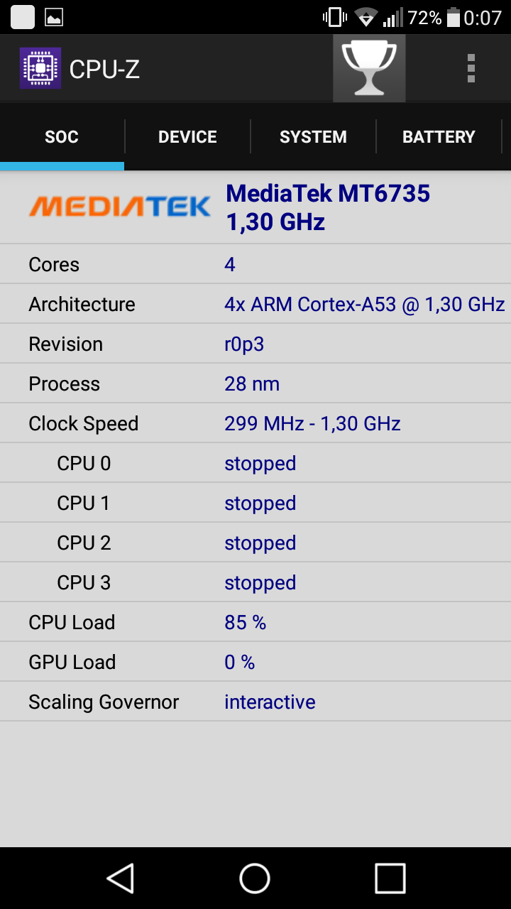Image resolution: width=511 pixels, height=909 pixels.
Task: Tap the trophy benchmark icon
Action: (x=369, y=68)
